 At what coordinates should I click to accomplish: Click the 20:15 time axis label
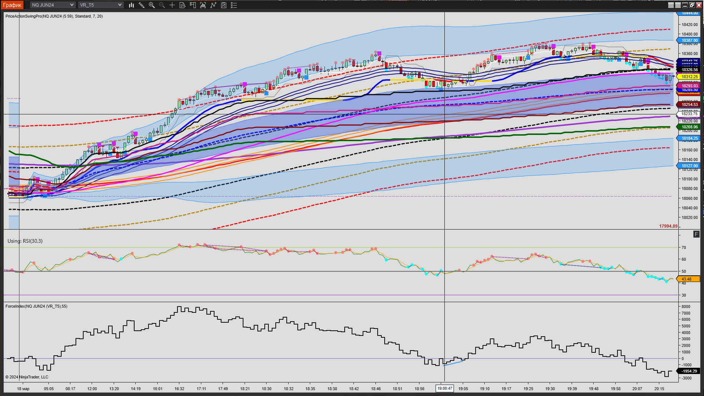(659, 389)
